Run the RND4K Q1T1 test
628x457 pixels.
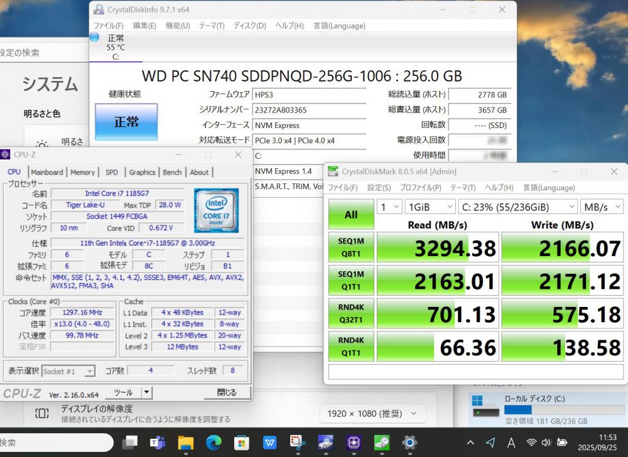click(351, 346)
